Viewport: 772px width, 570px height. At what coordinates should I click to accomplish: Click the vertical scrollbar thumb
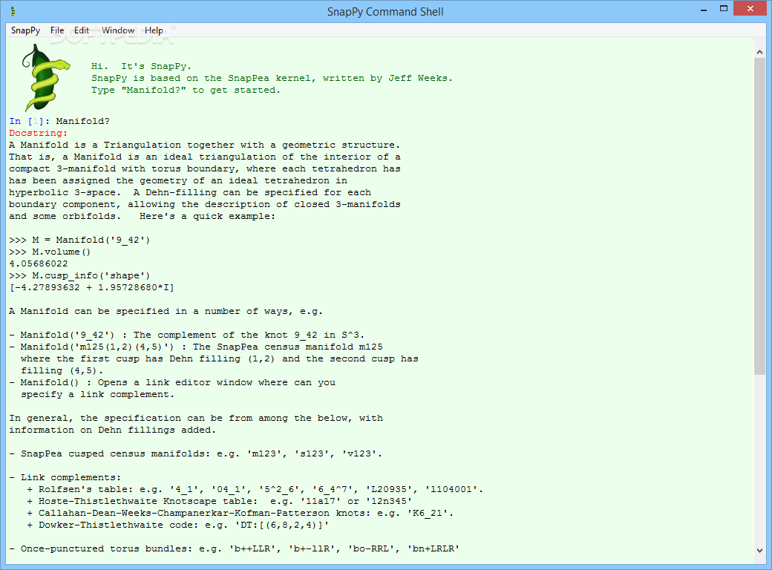click(x=759, y=215)
